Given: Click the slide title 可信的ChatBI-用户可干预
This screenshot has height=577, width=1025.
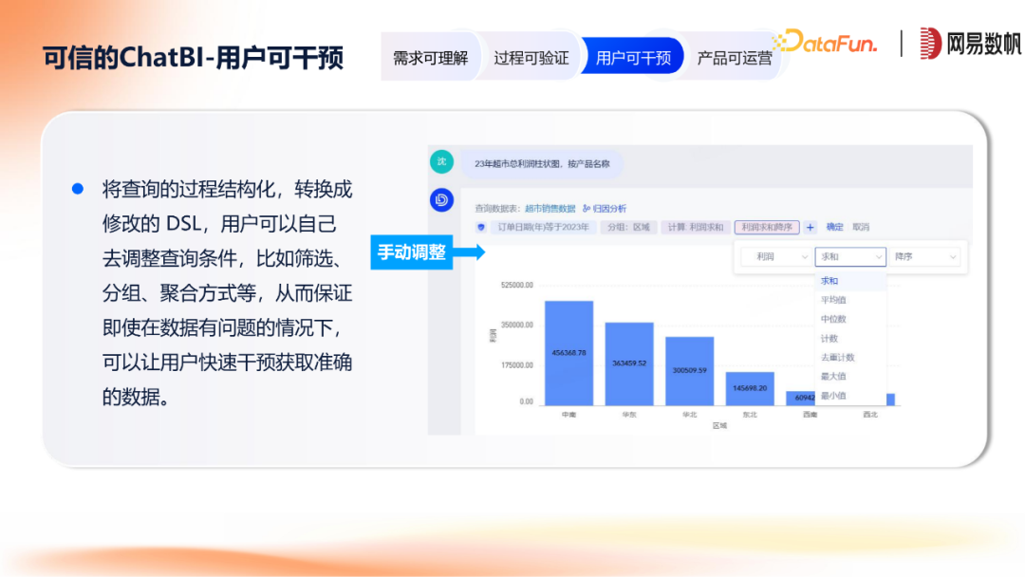Looking at the screenshot, I should [x=193, y=58].
